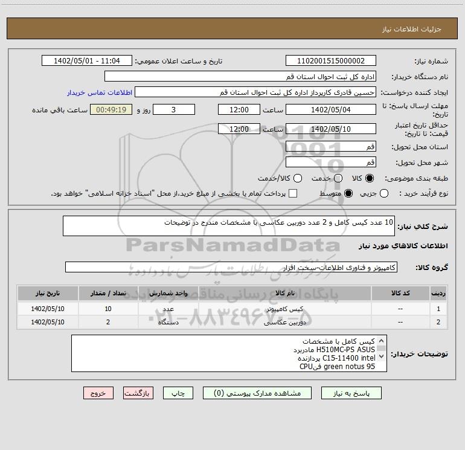This screenshot has width=465, height=450.
Task: Click the goods group field 'کامپیوتر و فناوری اطلاعات'
Action: click(231, 267)
